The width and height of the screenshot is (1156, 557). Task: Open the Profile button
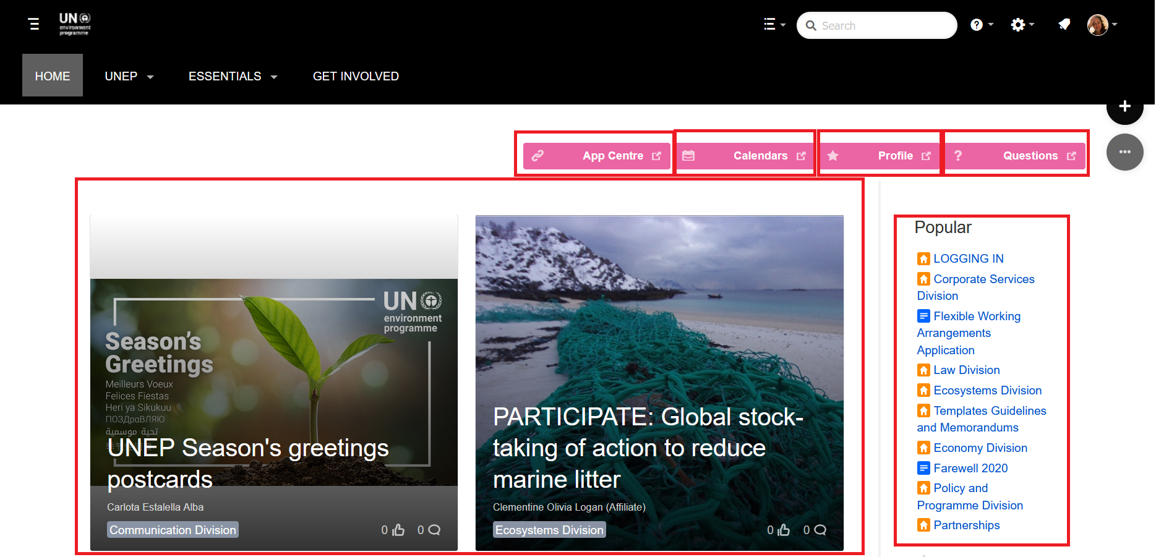[880, 156]
